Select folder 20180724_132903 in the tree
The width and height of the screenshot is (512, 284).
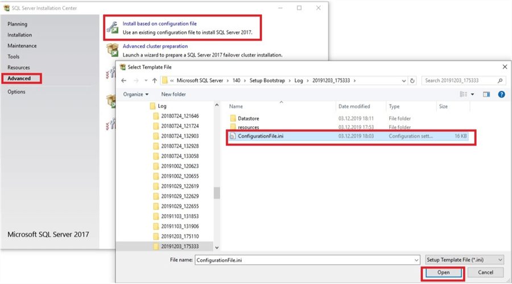(x=180, y=136)
